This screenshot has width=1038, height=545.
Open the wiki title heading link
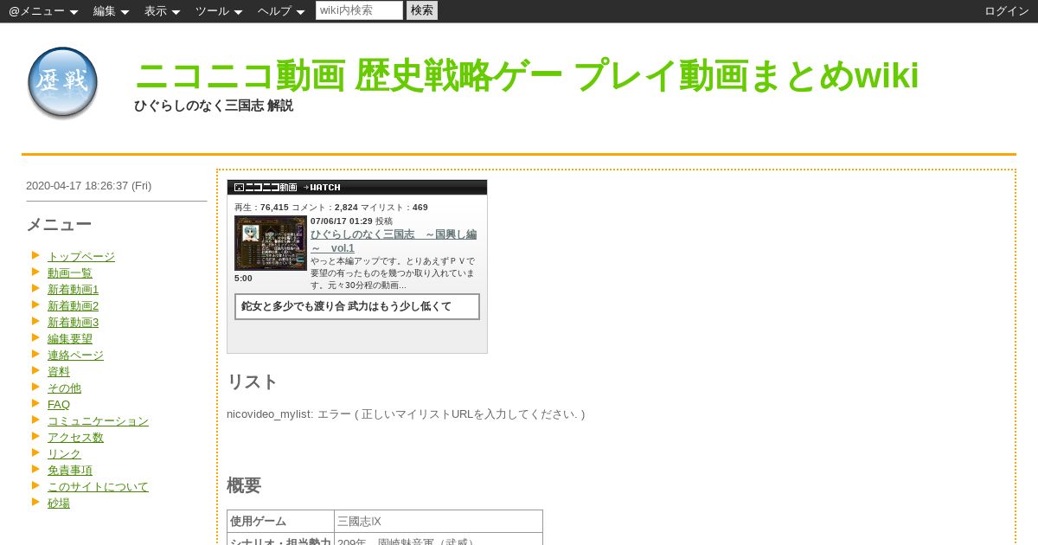[x=526, y=76]
